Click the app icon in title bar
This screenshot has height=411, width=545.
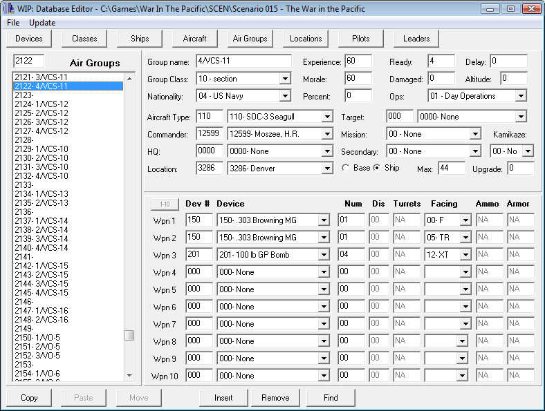[8, 9]
